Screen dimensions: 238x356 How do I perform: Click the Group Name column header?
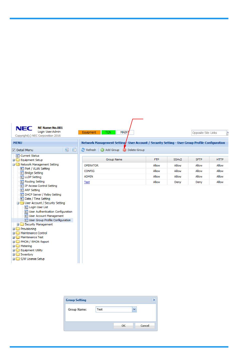click(x=114, y=159)
